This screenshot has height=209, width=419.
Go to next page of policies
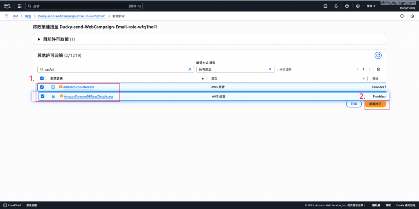[x=369, y=69]
